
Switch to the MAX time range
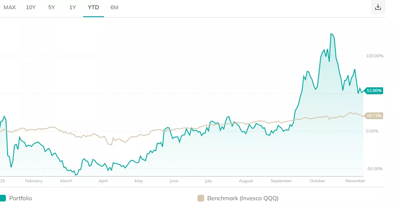point(10,8)
